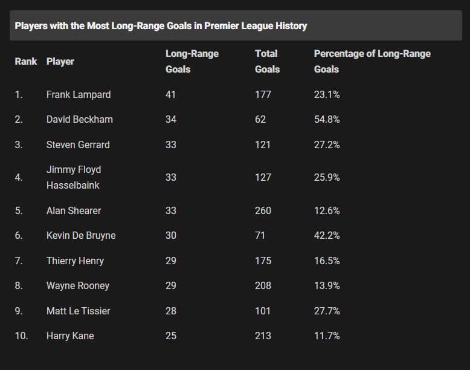Click the Long-Range Goals column header
Image resolution: width=470 pixels, height=370 pixels.
point(192,62)
